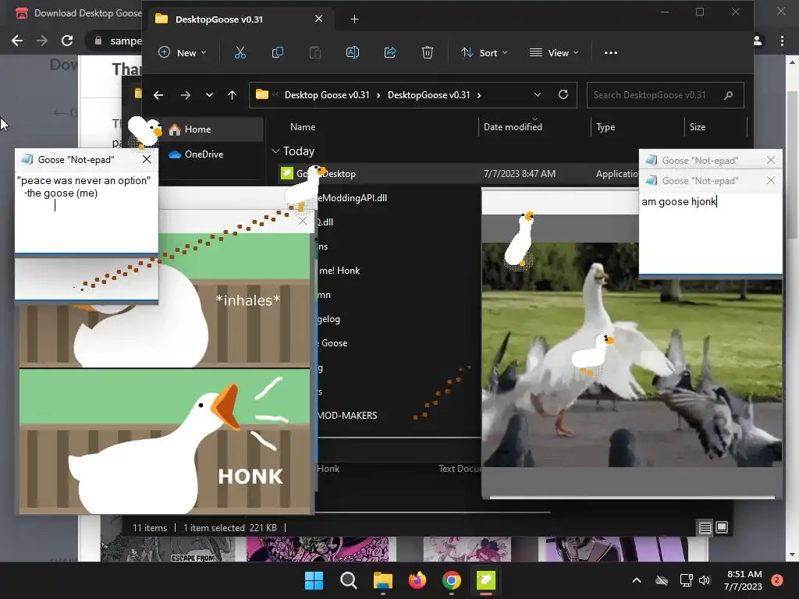Click the Copy icon in Explorer toolbar
The width and height of the screenshot is (799, 599).
tap(278, 52)
